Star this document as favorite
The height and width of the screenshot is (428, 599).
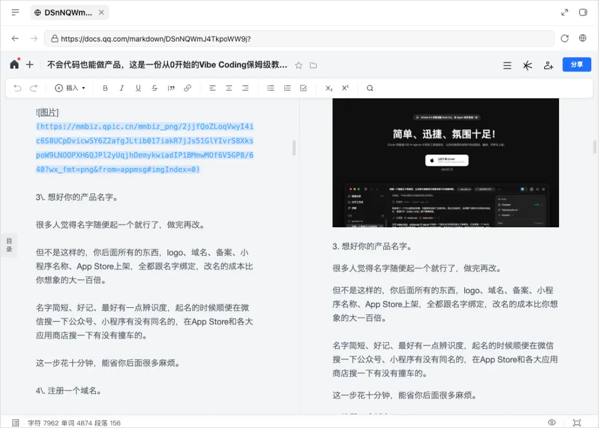(299, 65)
